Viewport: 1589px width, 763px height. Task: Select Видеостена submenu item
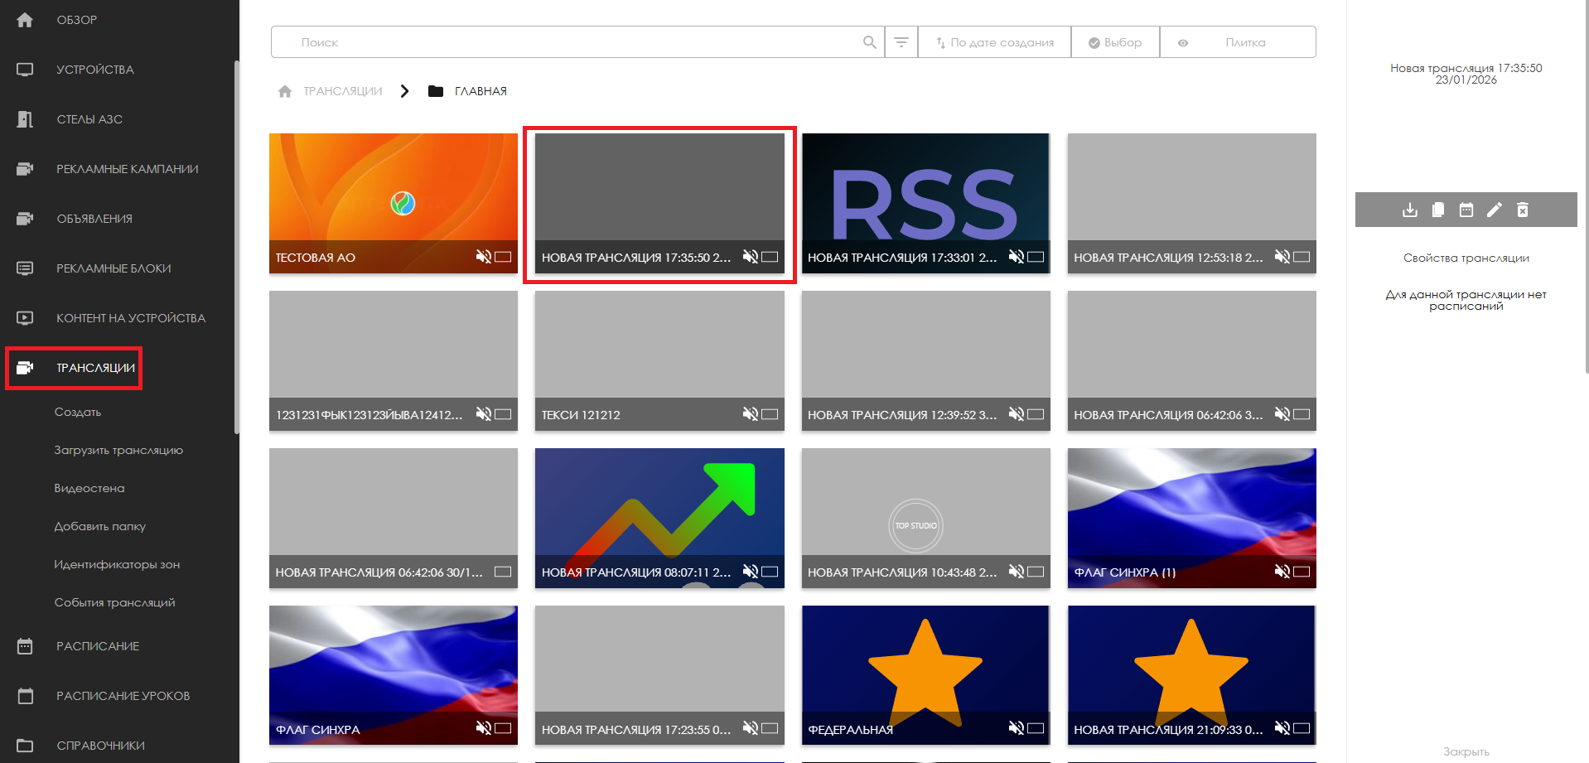(89, 488)
